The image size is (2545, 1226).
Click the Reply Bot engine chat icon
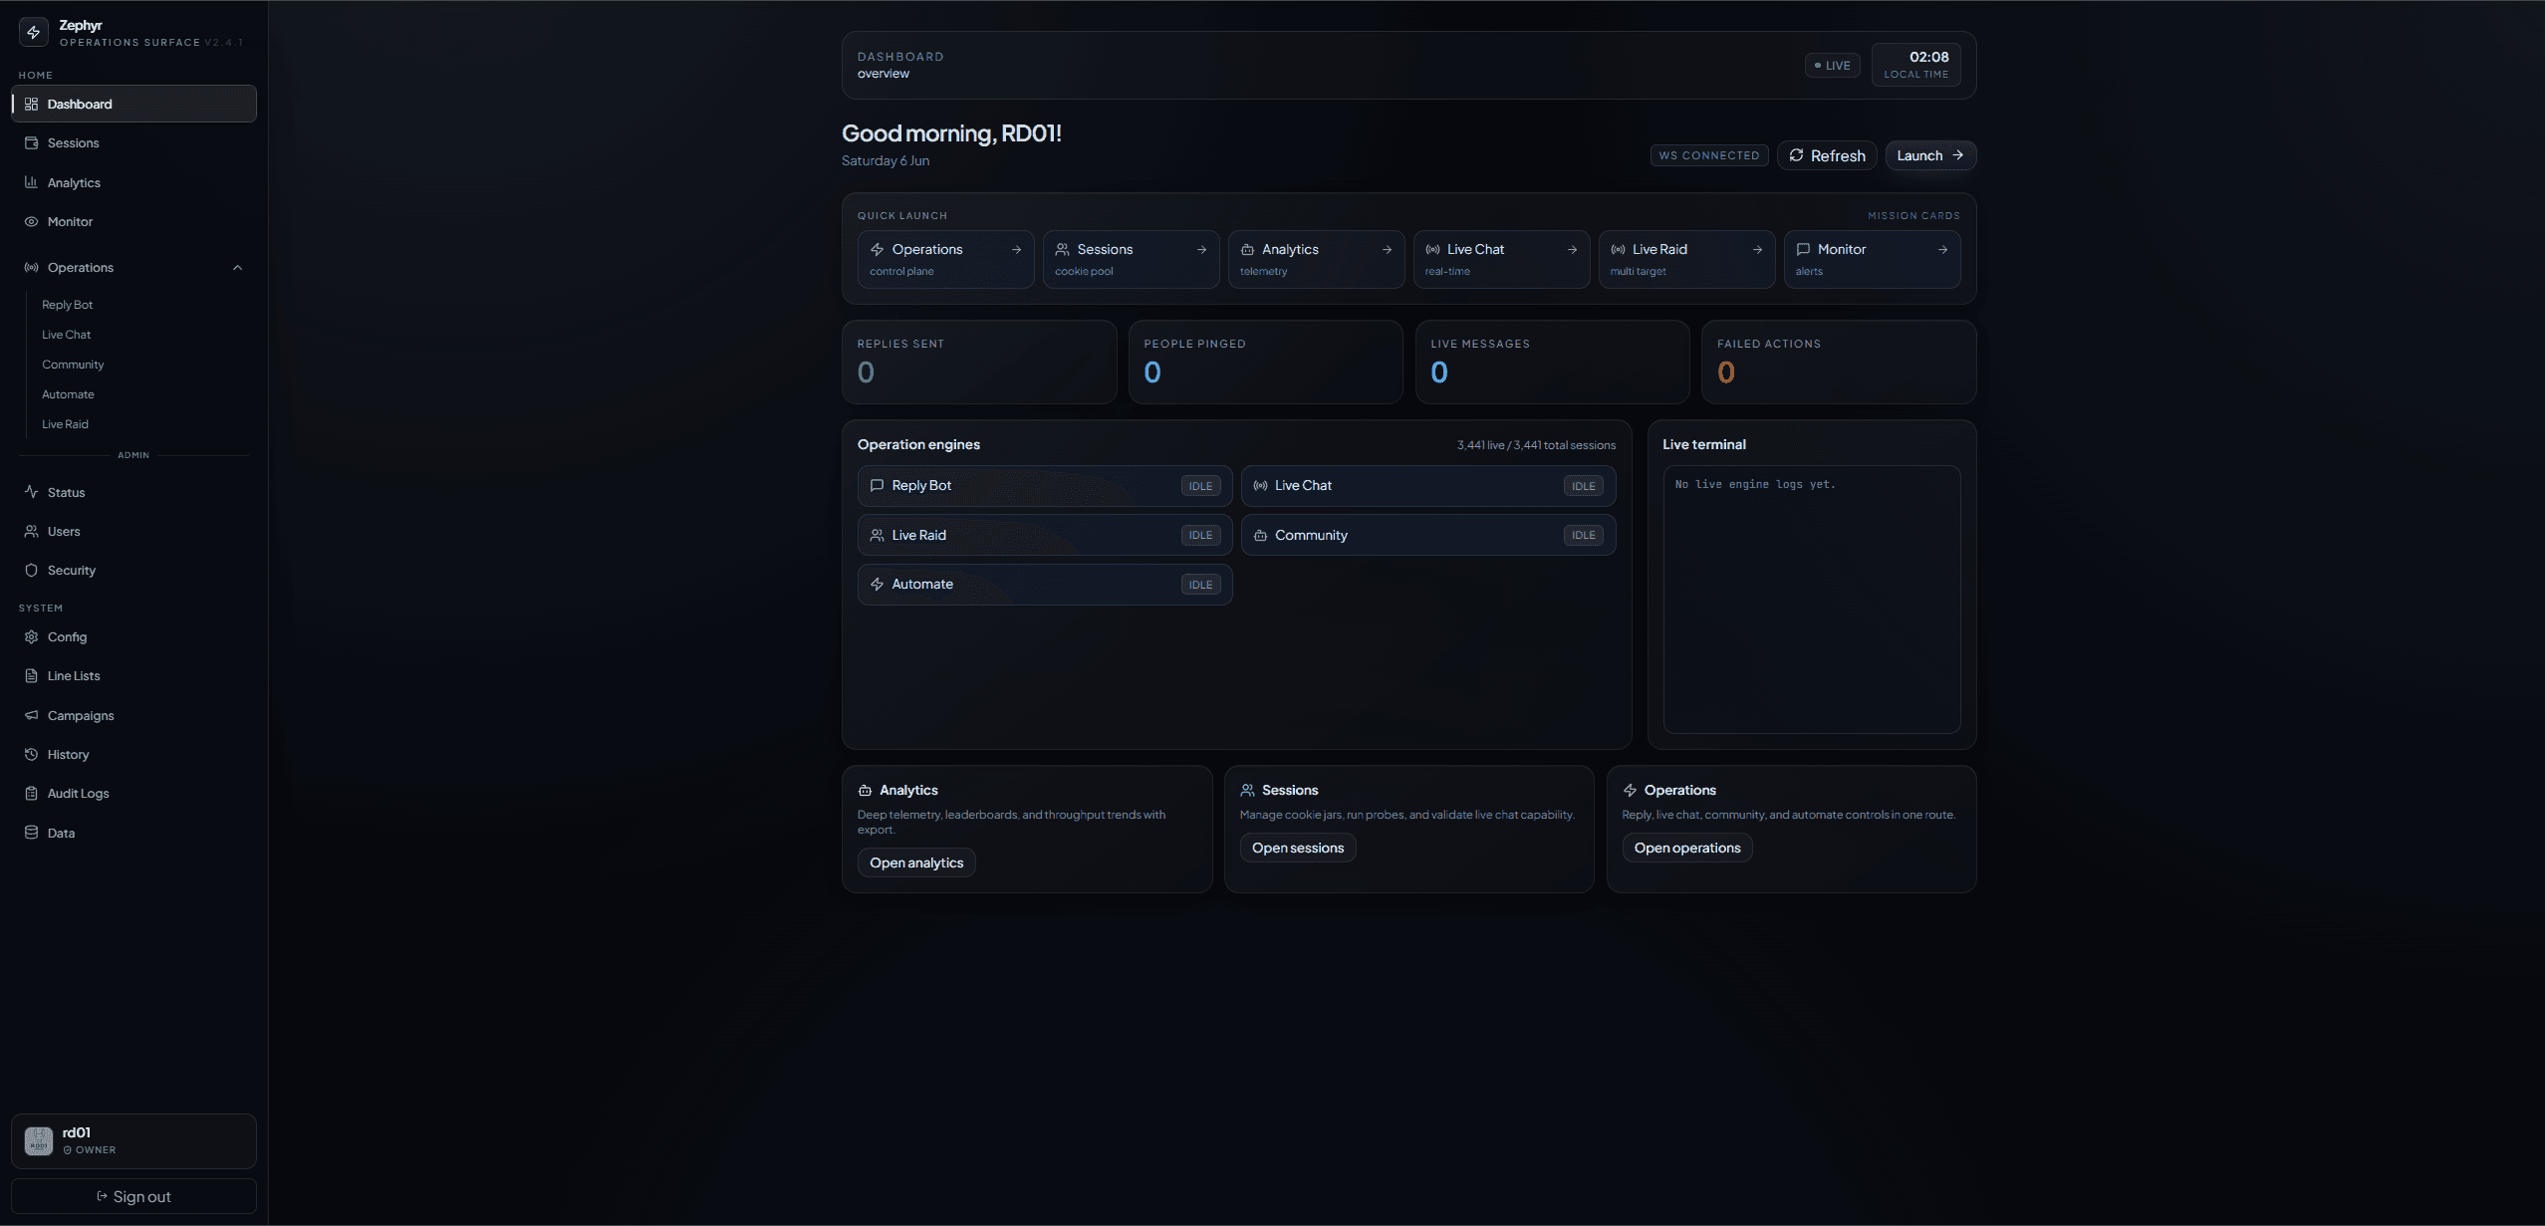click(877, 485)
